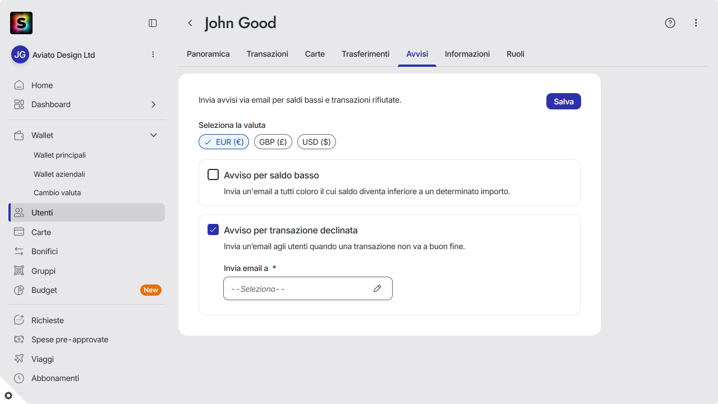
Task: Open the Budget menu item label
Action: point(44,290)
